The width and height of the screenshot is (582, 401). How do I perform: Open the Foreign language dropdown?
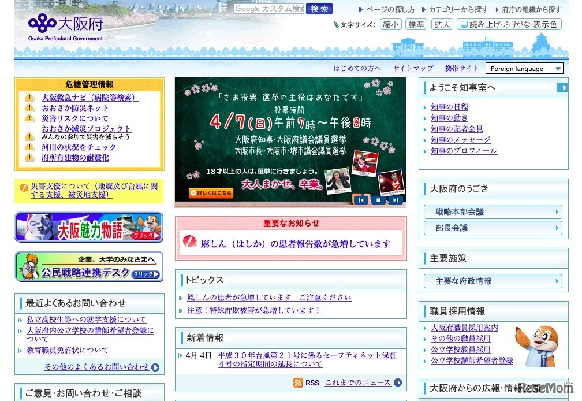pyautogui.click(x=523, y=68)
